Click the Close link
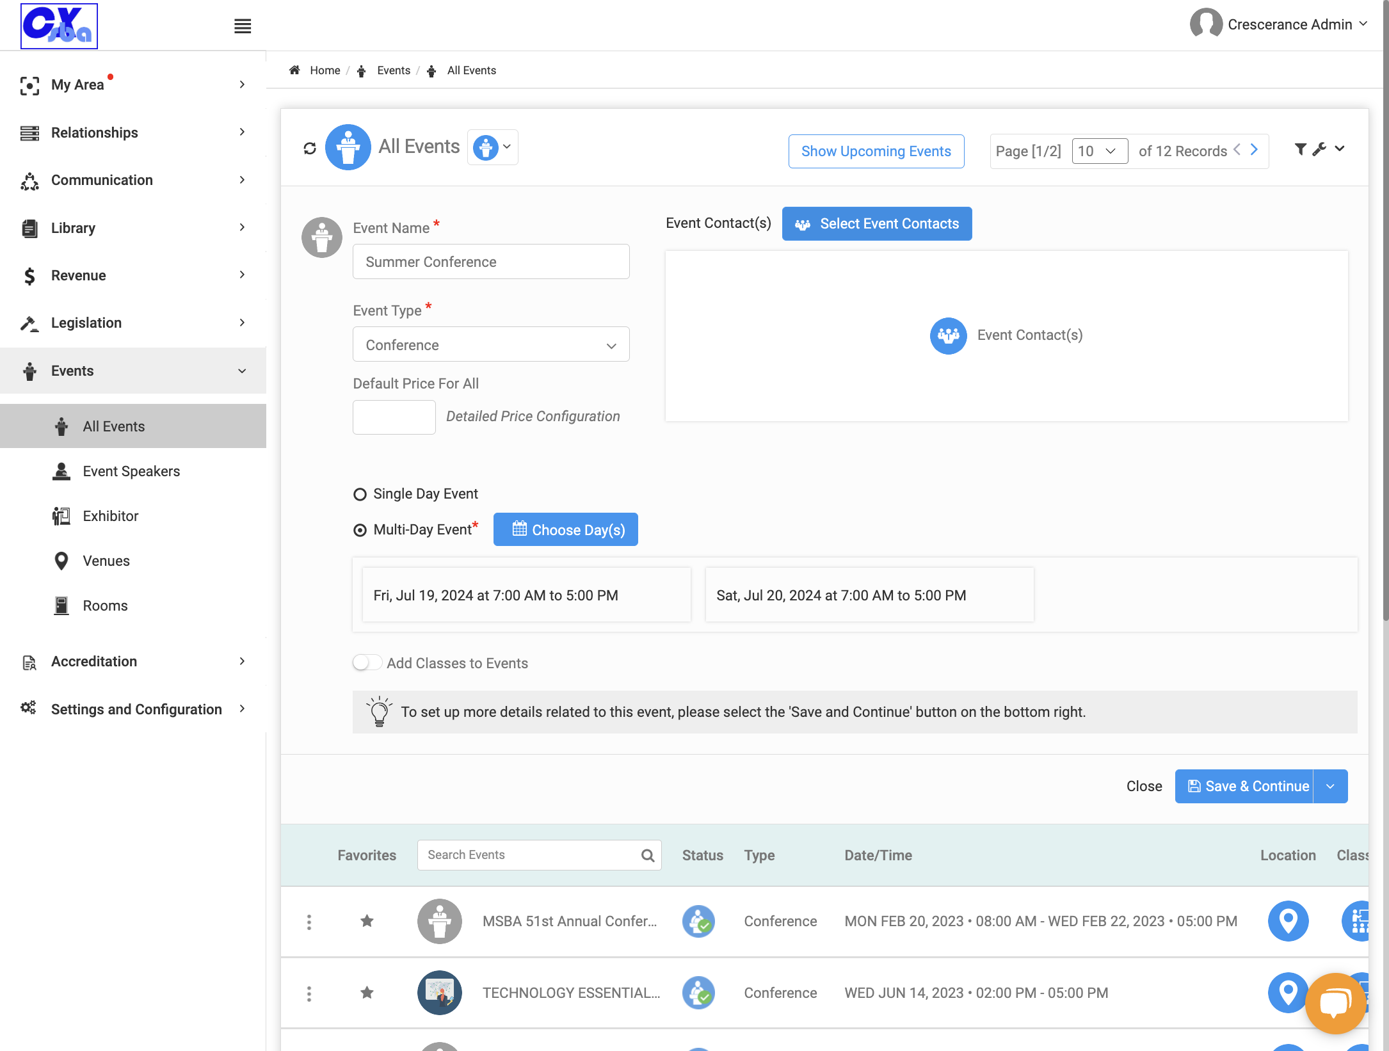Image resolution: width=1389 pixels, height=1051 pixels. [1144, 786]
